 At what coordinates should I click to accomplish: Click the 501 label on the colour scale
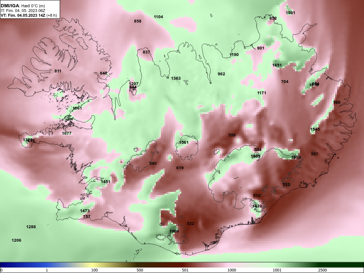(x=185, y=270)
